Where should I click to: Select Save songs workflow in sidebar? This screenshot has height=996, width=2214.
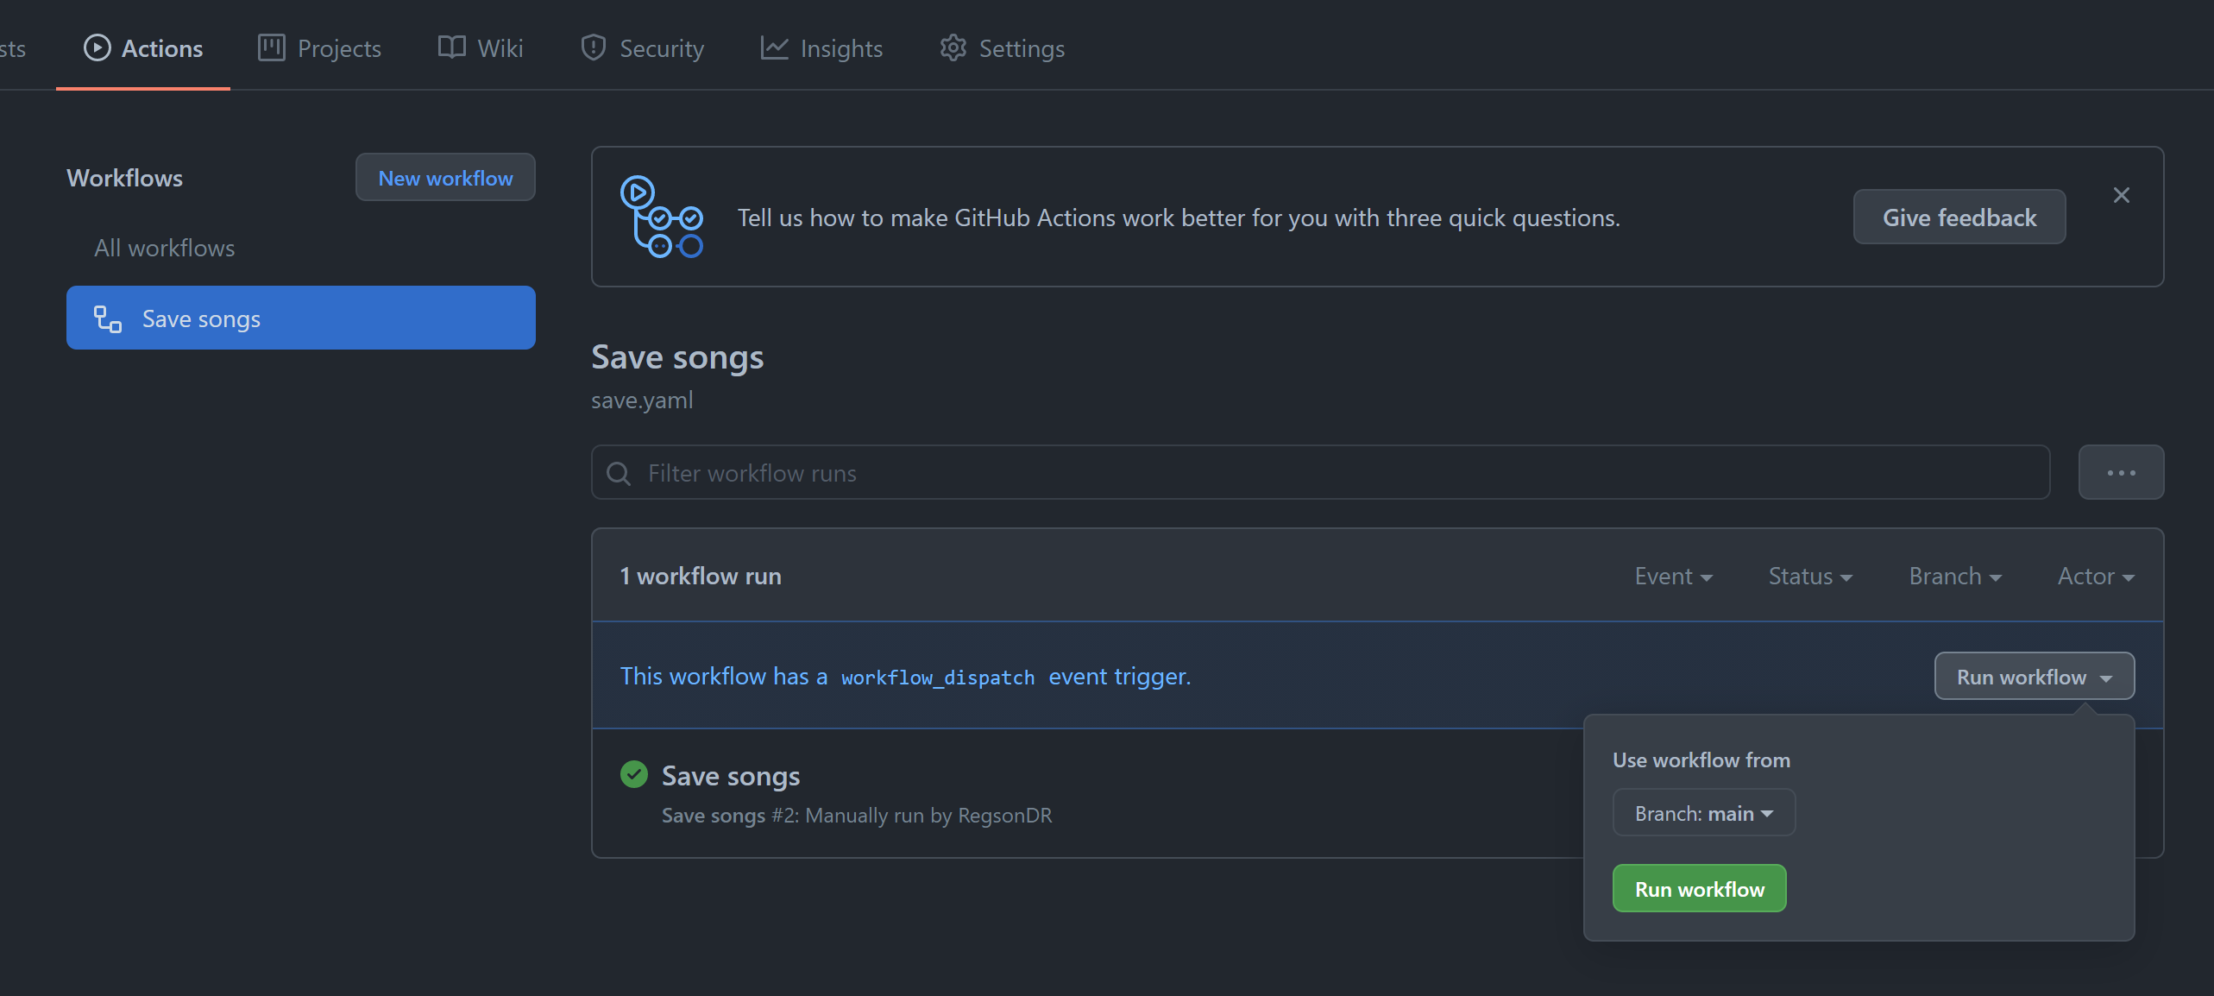300,318
